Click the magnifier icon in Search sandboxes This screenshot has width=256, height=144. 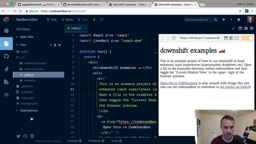[x=216, y=20]
